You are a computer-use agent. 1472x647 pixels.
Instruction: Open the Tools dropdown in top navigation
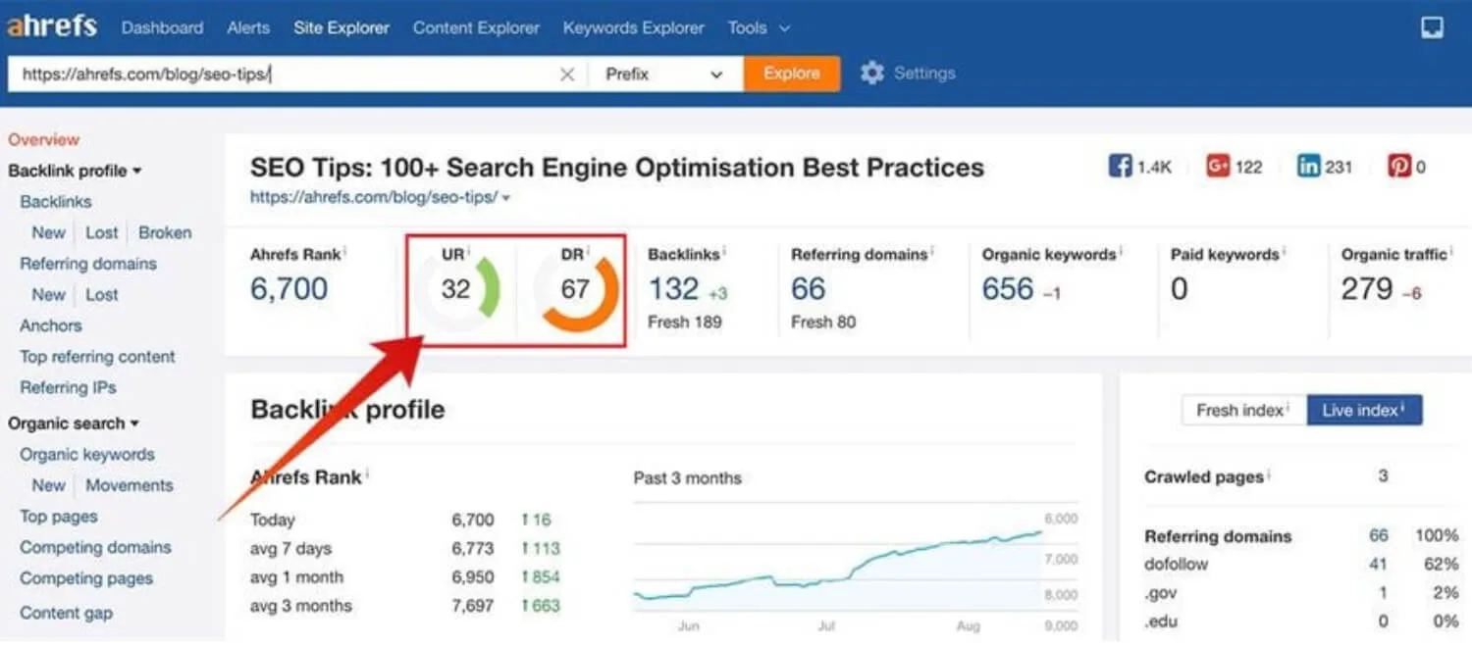[x=758, y=27]
